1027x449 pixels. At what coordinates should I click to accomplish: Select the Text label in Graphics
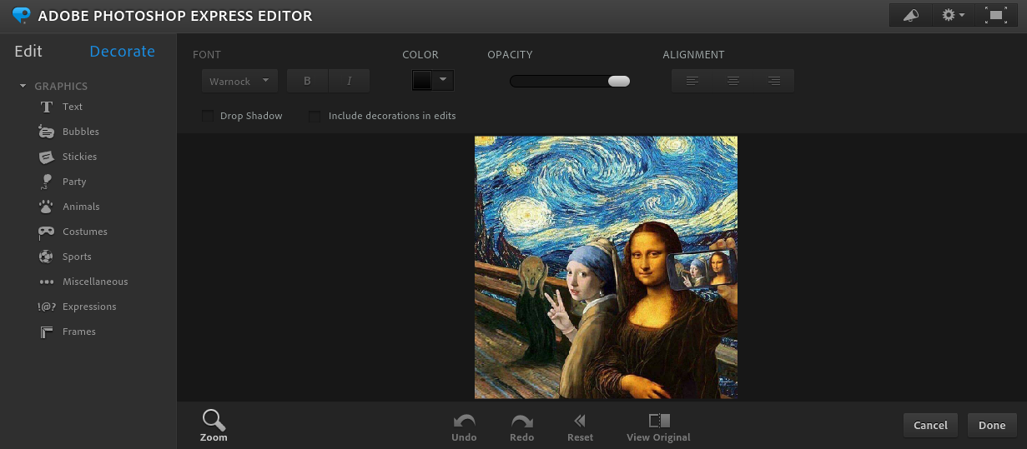tap(73, 107)
